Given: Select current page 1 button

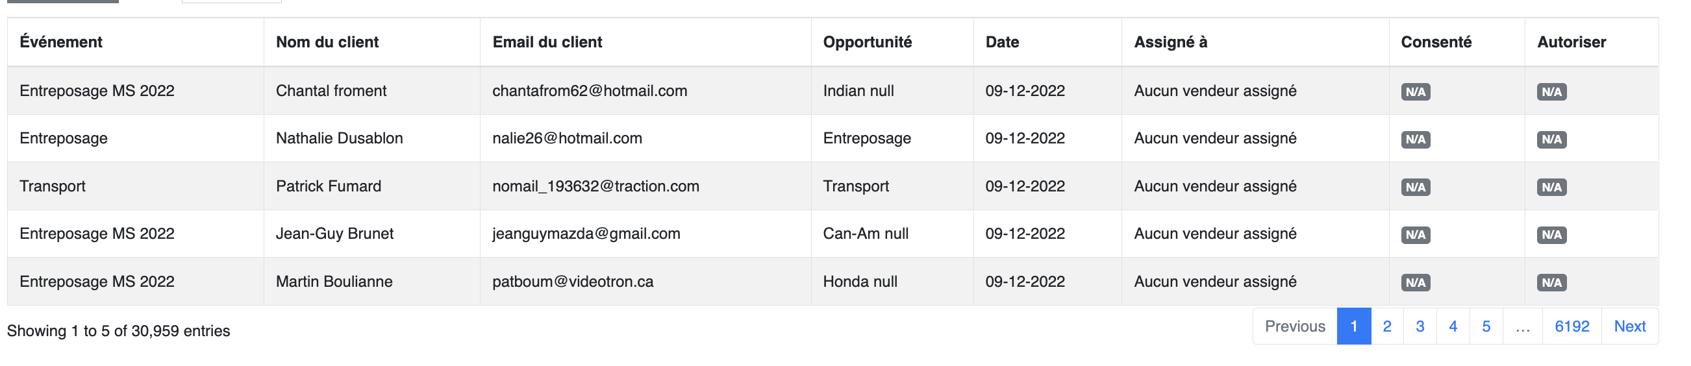Looking at the screenshot, I should (1353, 326).
